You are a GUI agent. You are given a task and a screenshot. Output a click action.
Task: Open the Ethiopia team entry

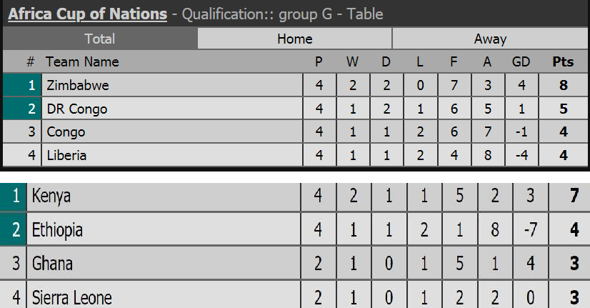click(57, 229)
